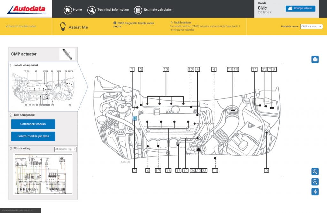Open Control module pin data

pyautogui.click(x=33, y=136)
